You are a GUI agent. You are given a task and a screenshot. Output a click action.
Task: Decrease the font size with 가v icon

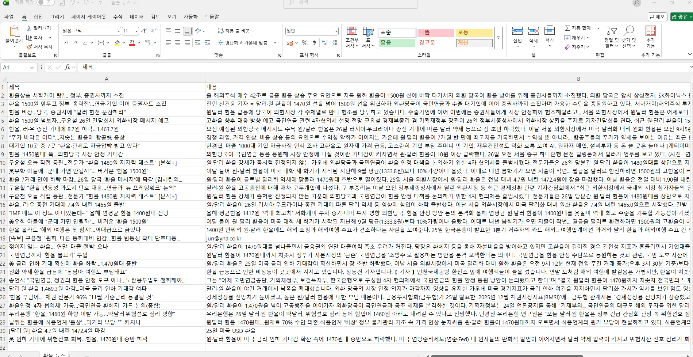coord(154,31)
